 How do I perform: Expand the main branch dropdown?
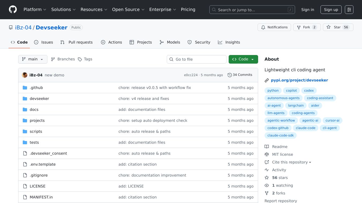pyautogui.click(x=33, y=59)
